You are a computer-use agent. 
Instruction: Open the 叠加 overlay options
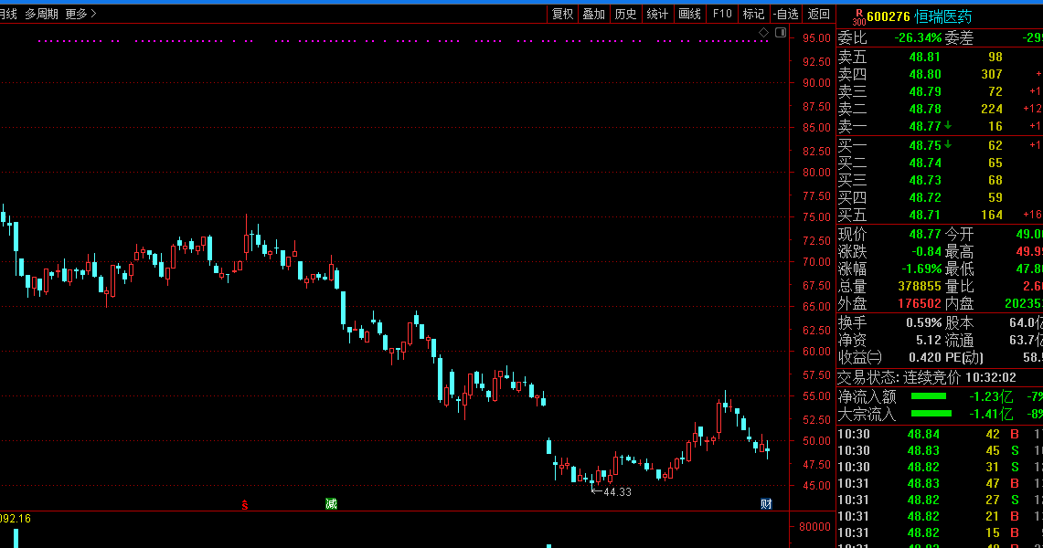point(594,14)
